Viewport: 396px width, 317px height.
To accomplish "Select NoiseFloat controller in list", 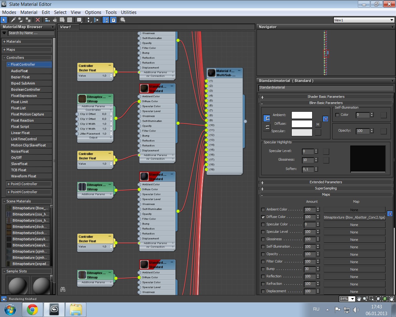I will (20, 151).
